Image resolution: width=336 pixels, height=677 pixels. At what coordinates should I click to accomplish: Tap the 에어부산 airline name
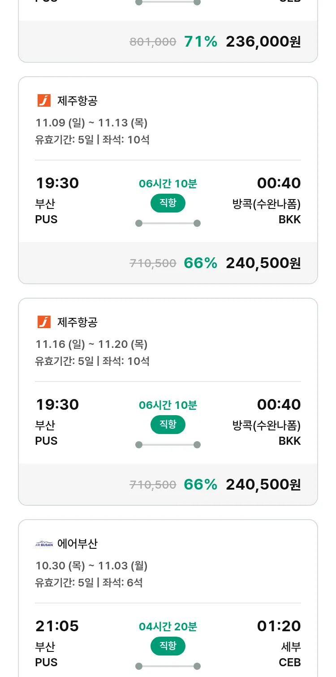[77, 544]
